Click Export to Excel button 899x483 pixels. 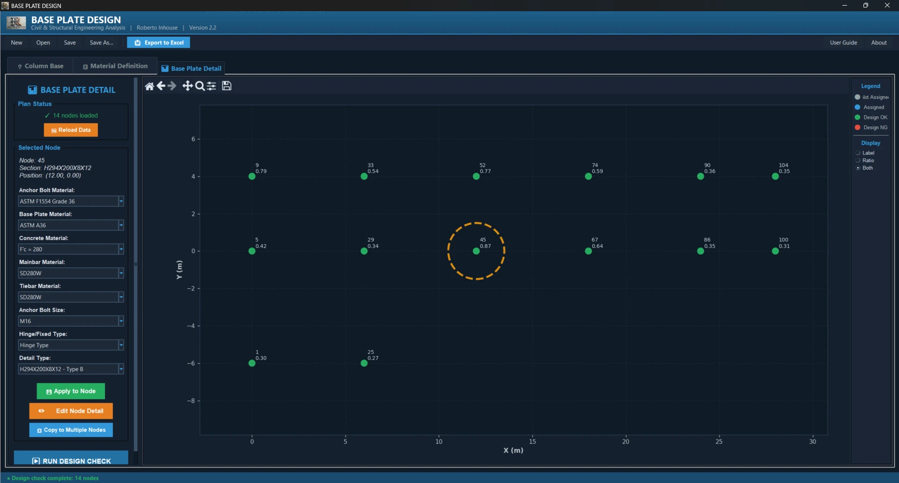(x=159, y=43)
